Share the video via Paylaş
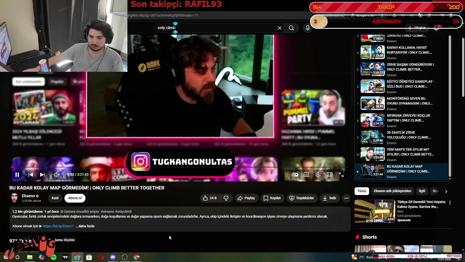Screen dimensions: 465x262 pos(246,198)
